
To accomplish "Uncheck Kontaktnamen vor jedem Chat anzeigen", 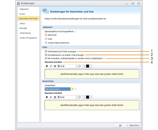I will point(46,55).
